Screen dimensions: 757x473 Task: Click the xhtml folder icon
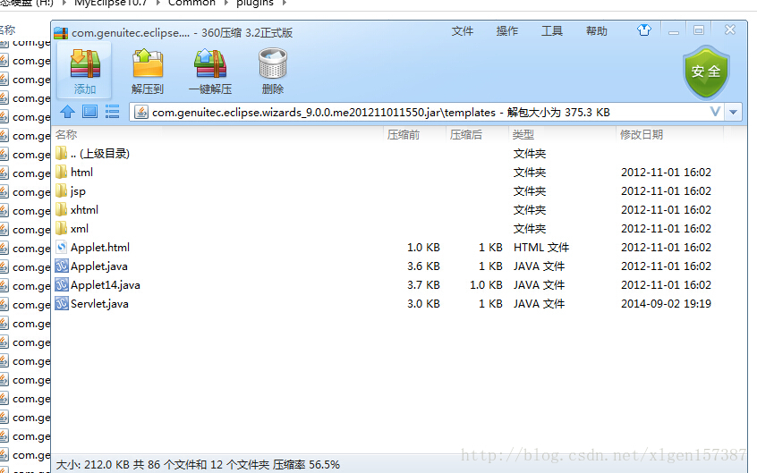[x=62, y=209]
